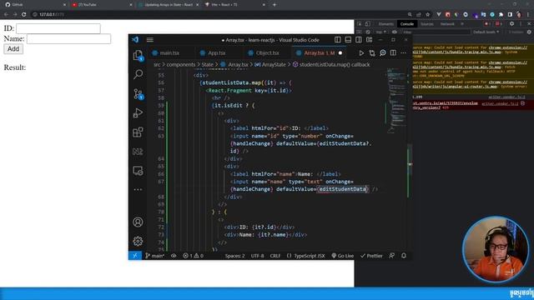Screen dimensions: 534x300
Task: Open DevTools Sources tab
Action: (x=427, y=24)
